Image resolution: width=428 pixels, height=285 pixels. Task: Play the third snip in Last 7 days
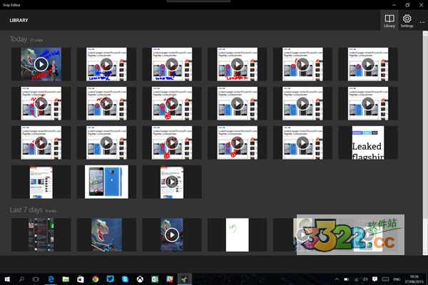click(171, 234)
